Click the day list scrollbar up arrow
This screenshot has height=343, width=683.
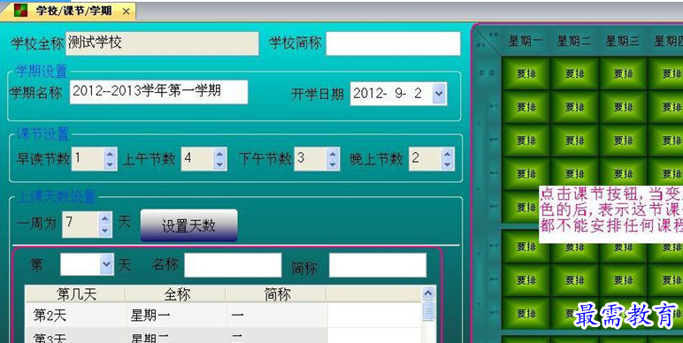428,293
